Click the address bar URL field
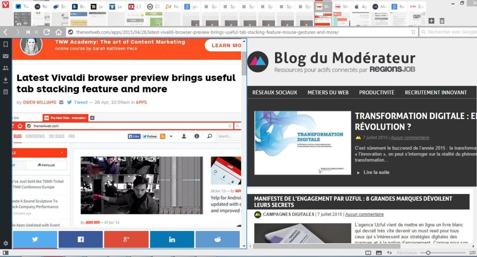 tap(242, 32)
